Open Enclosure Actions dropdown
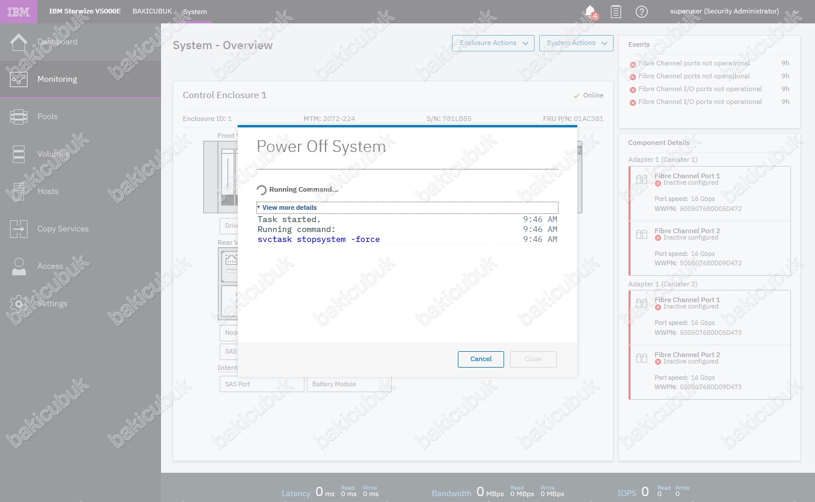 point(493,43)
